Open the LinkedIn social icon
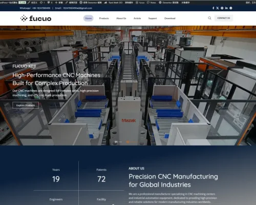Image resolution: width=256 pixels, height=205 pixels. click(226, 8)
